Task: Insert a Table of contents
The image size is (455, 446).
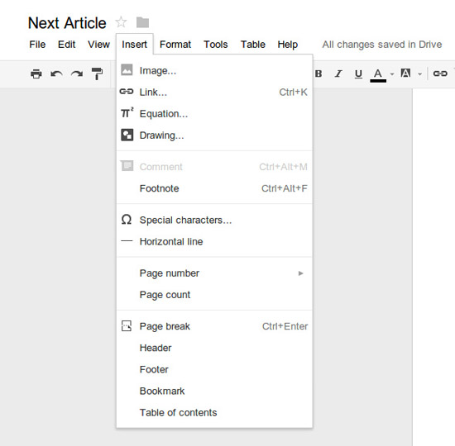Action: [x=214, y=412]
